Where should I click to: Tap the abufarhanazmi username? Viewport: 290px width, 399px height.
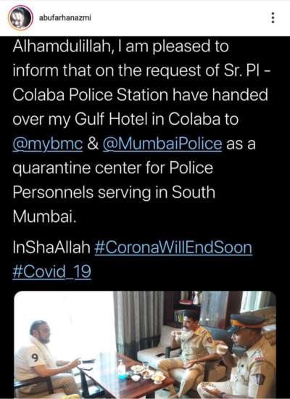[x=65, y=18]
